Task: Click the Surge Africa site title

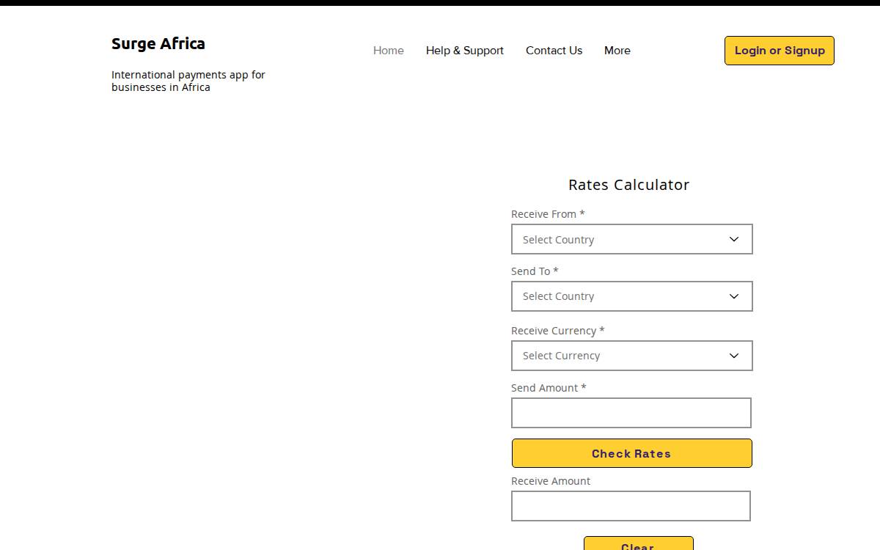Action: (158, 43)
